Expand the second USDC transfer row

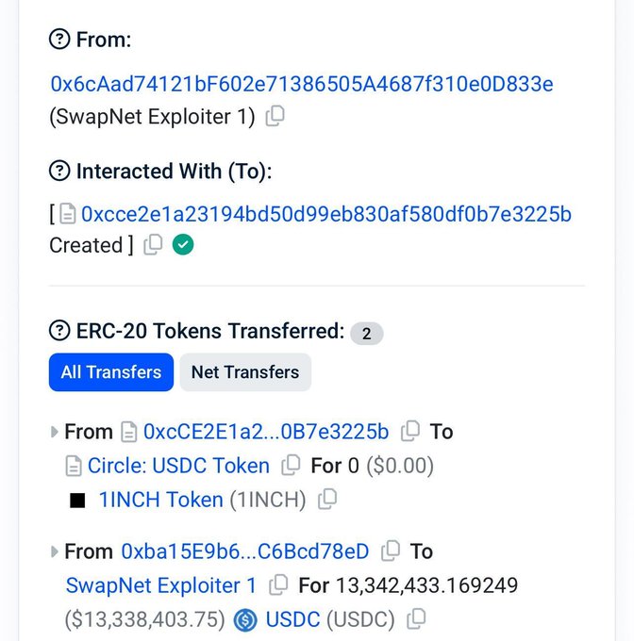coord(55,551)
